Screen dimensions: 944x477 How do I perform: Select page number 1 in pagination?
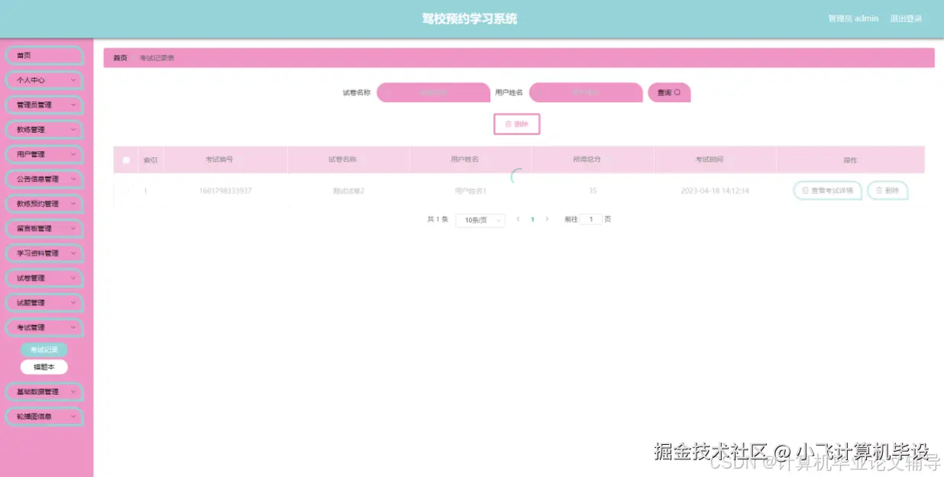point(532,219)
